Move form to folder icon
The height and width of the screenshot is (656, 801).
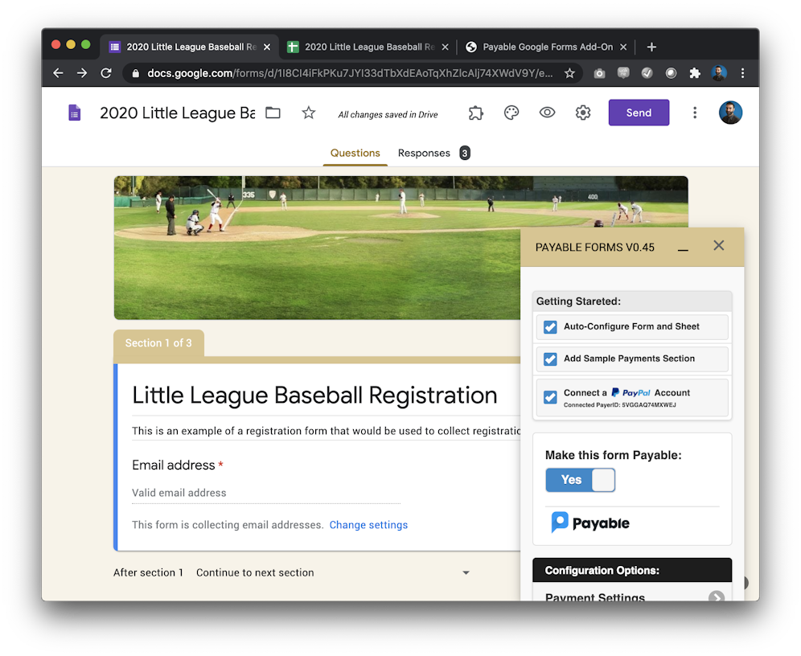(273, 113)
